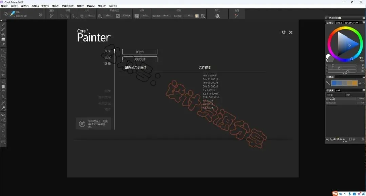
Task: Toggle the 圖層 panel header checkbox
Action: 327,90
